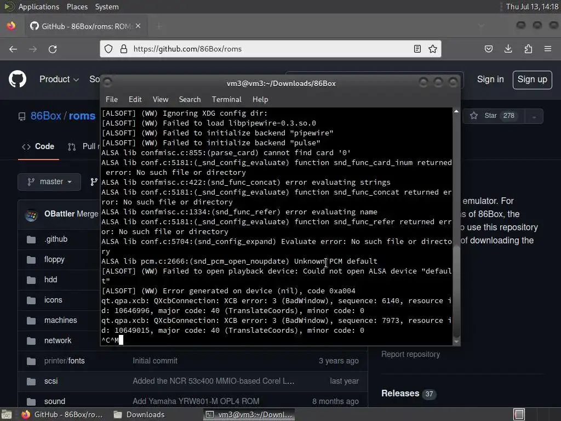Click the terminal scrollbar up arrow
This screenshot has width=561, height=421.
[456, 112]
